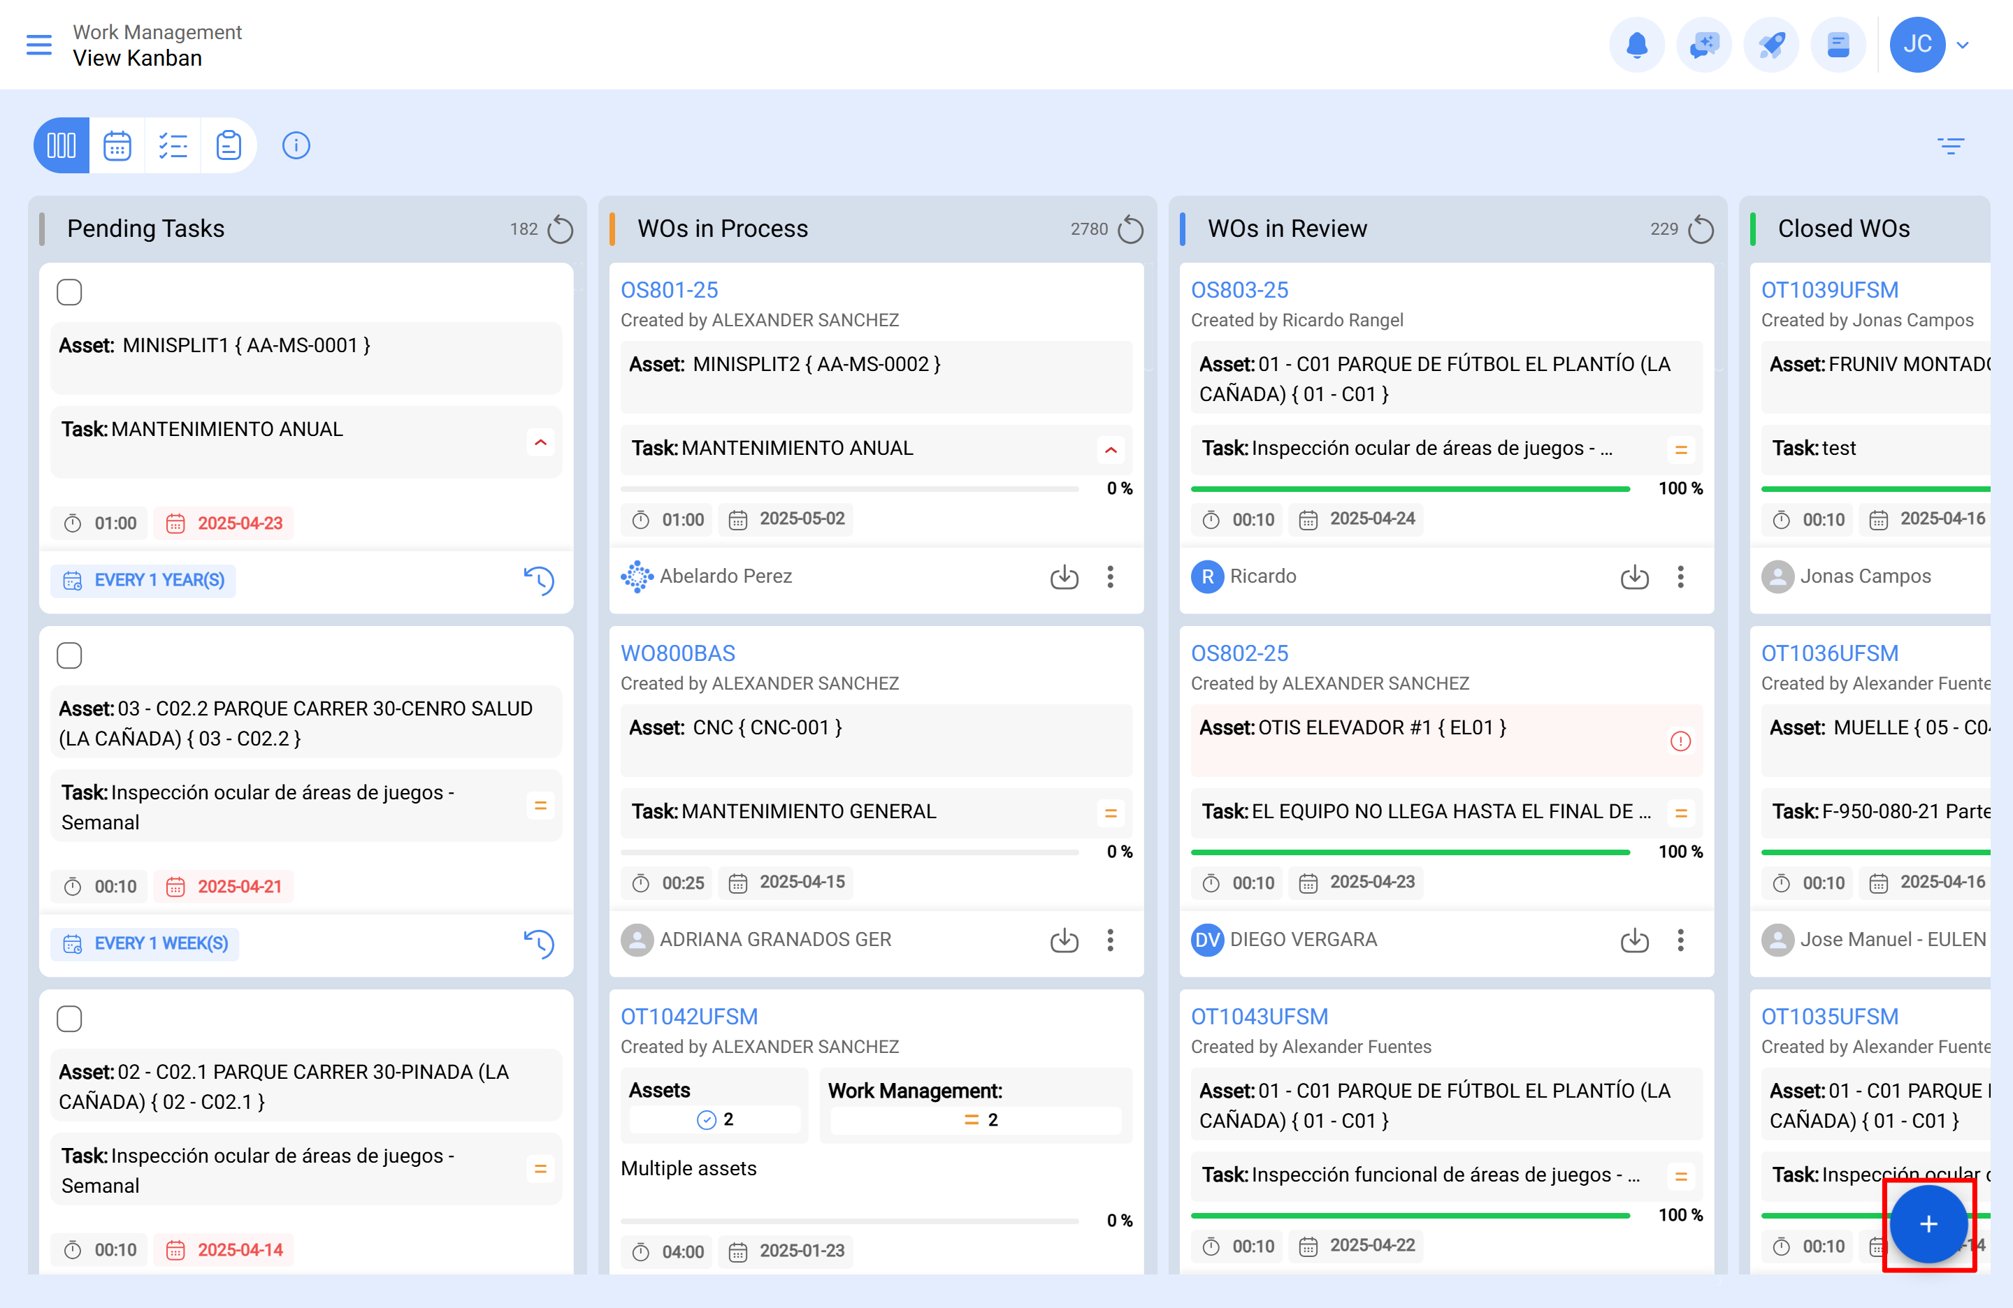Open the filter icon at top right
Image resolution: width=2013 pixels, height=1308 pixels.
coord(1950,145)
